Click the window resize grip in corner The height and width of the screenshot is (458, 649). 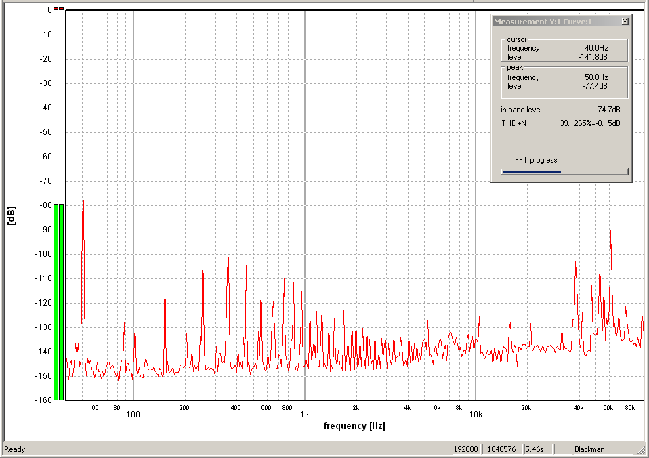point(642,450)
